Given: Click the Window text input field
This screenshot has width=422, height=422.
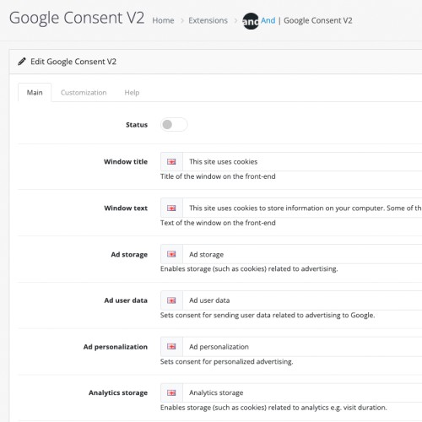Looking at the screenshot, I should pyautogui.click(x=302, y=208).
